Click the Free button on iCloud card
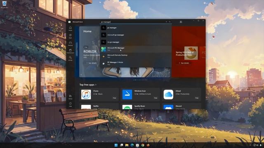Viewport: 264px width, 148px height. click(x=197, y=98)
